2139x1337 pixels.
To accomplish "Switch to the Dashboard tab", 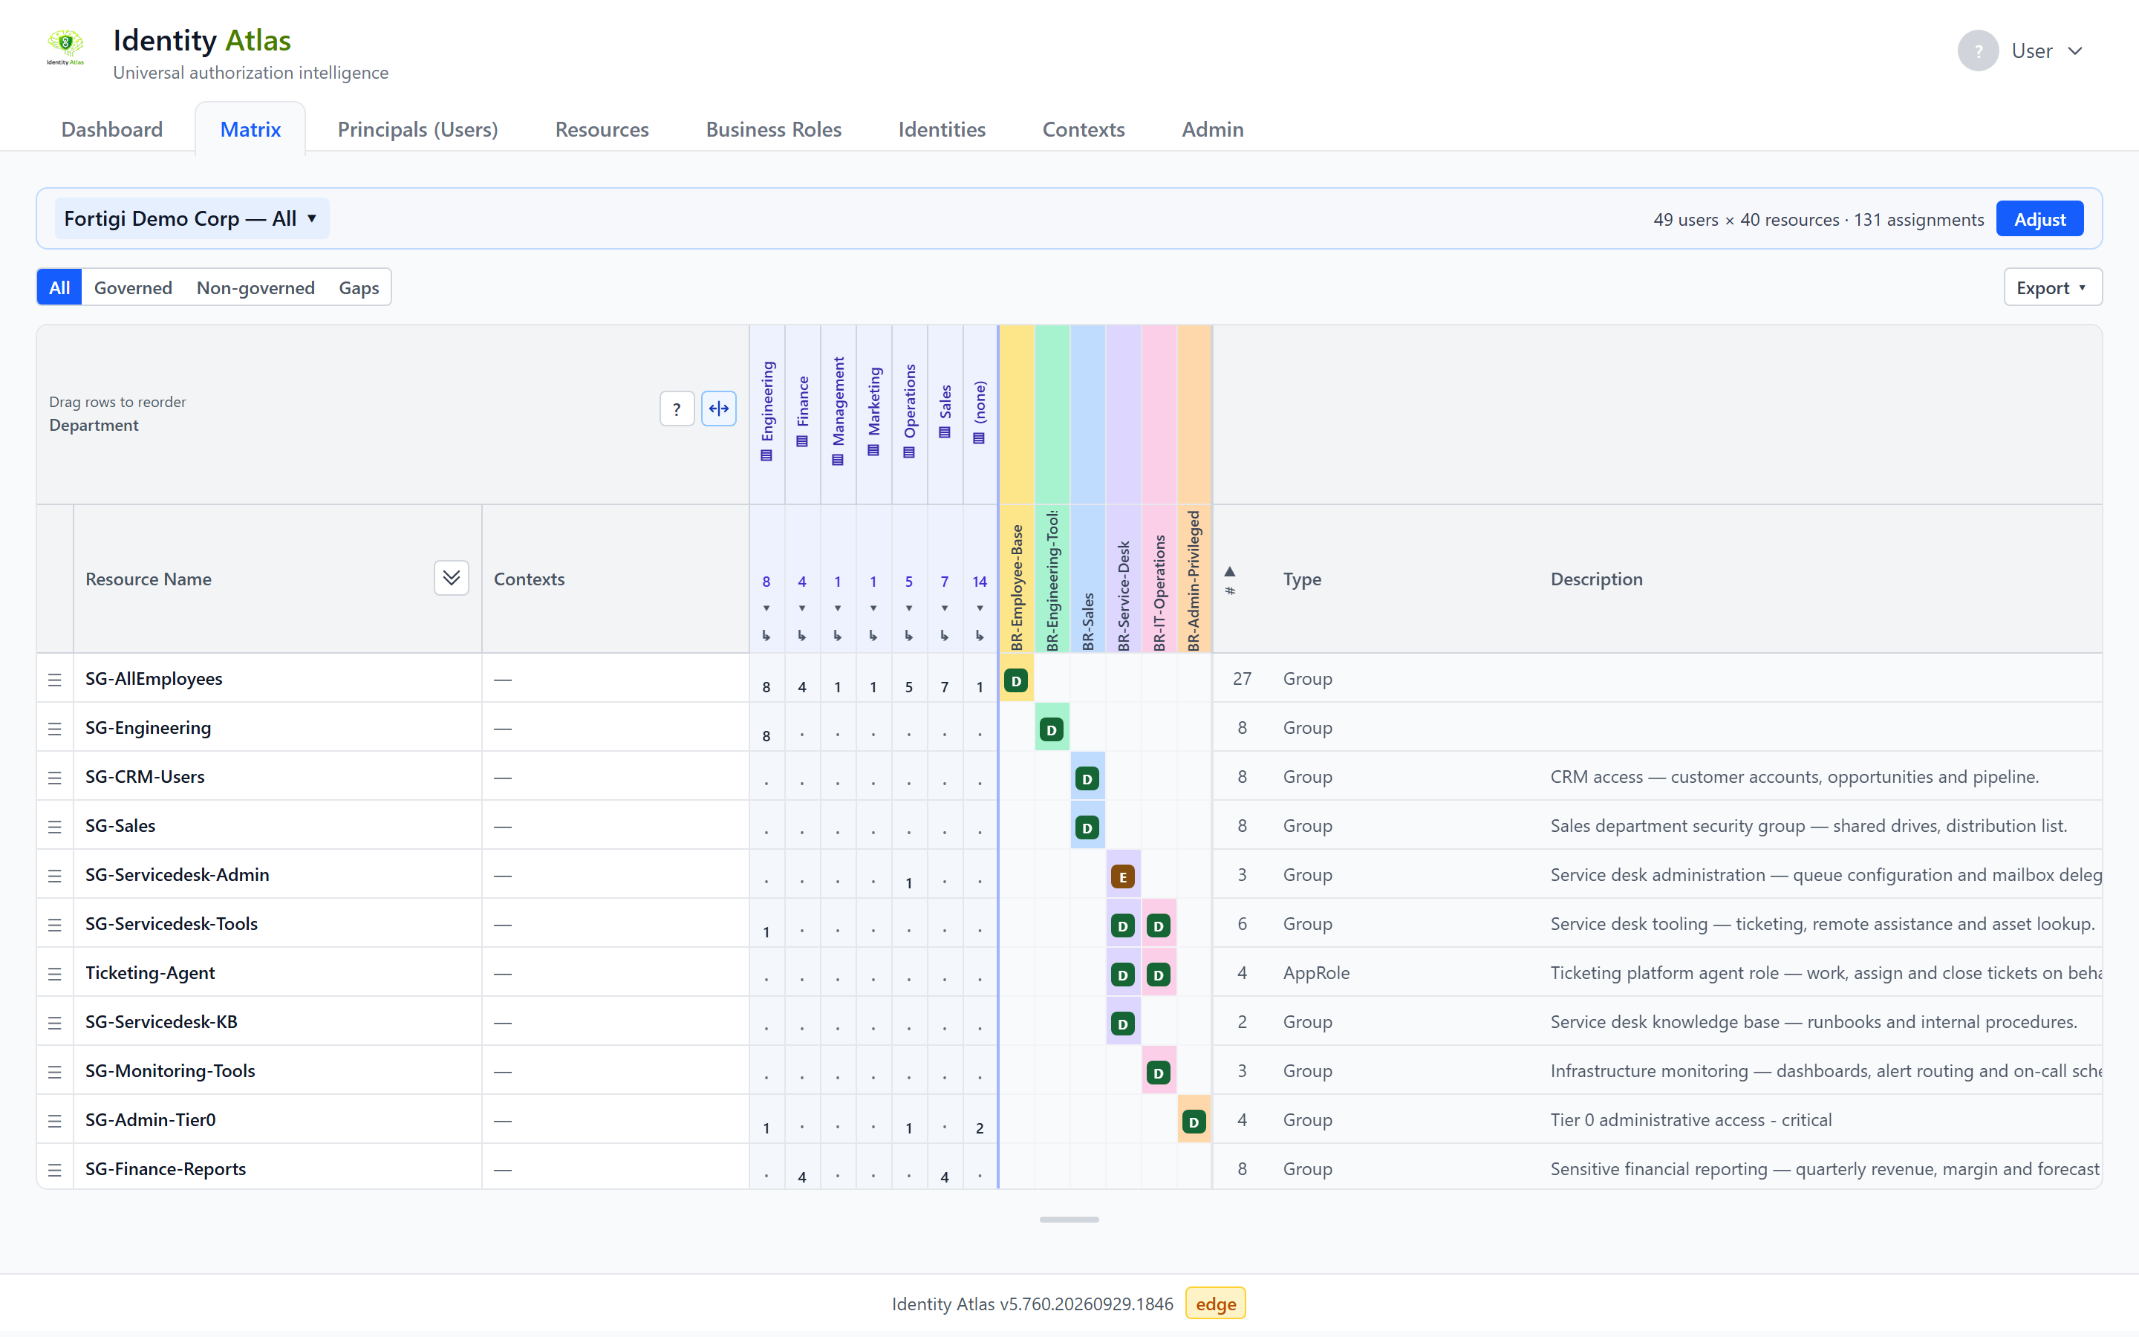I will 111,129.
